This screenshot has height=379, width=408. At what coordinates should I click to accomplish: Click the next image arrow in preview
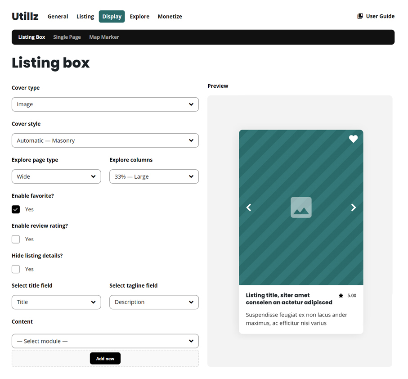[x=354, y=208]
